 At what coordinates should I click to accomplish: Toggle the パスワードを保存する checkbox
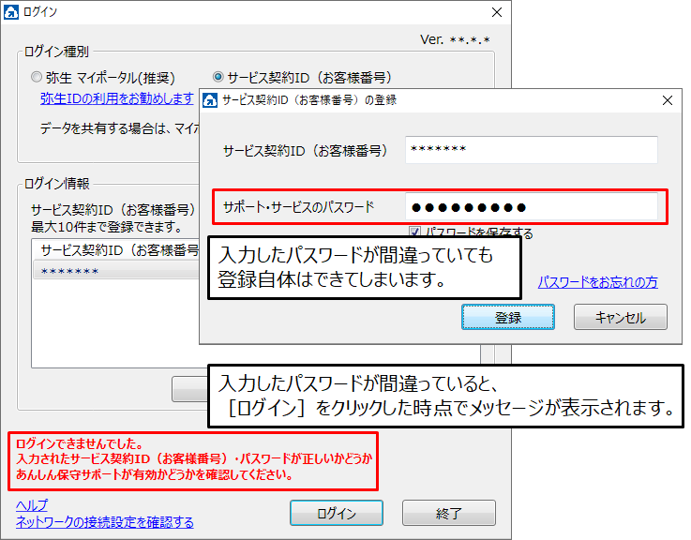(414, 232)
